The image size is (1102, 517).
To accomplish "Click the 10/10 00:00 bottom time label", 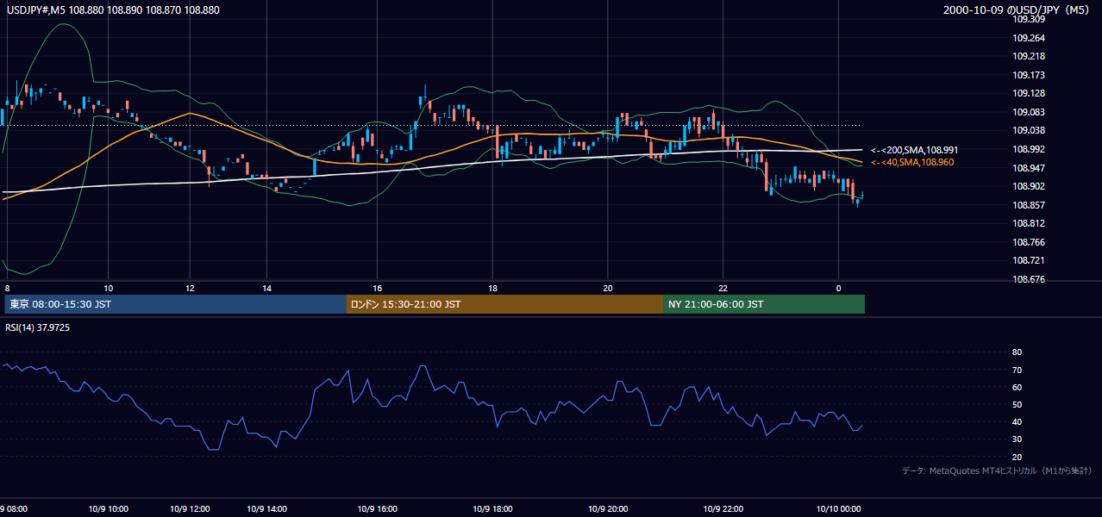I will coord(837,508).
